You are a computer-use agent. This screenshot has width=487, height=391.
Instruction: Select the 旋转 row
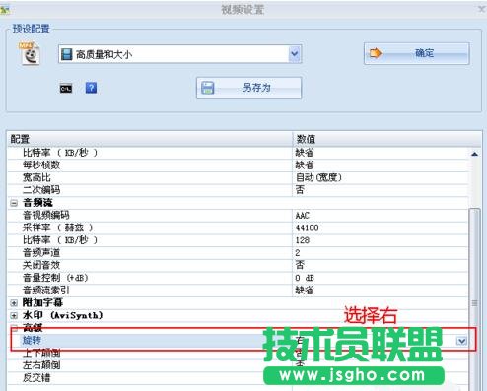[239, 341]
